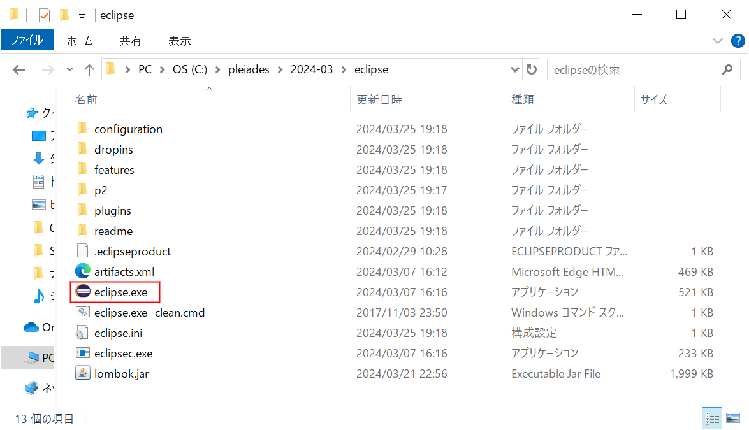Open the Documents item in sidebar
The image size is (749, 430).
click(39, 182)
